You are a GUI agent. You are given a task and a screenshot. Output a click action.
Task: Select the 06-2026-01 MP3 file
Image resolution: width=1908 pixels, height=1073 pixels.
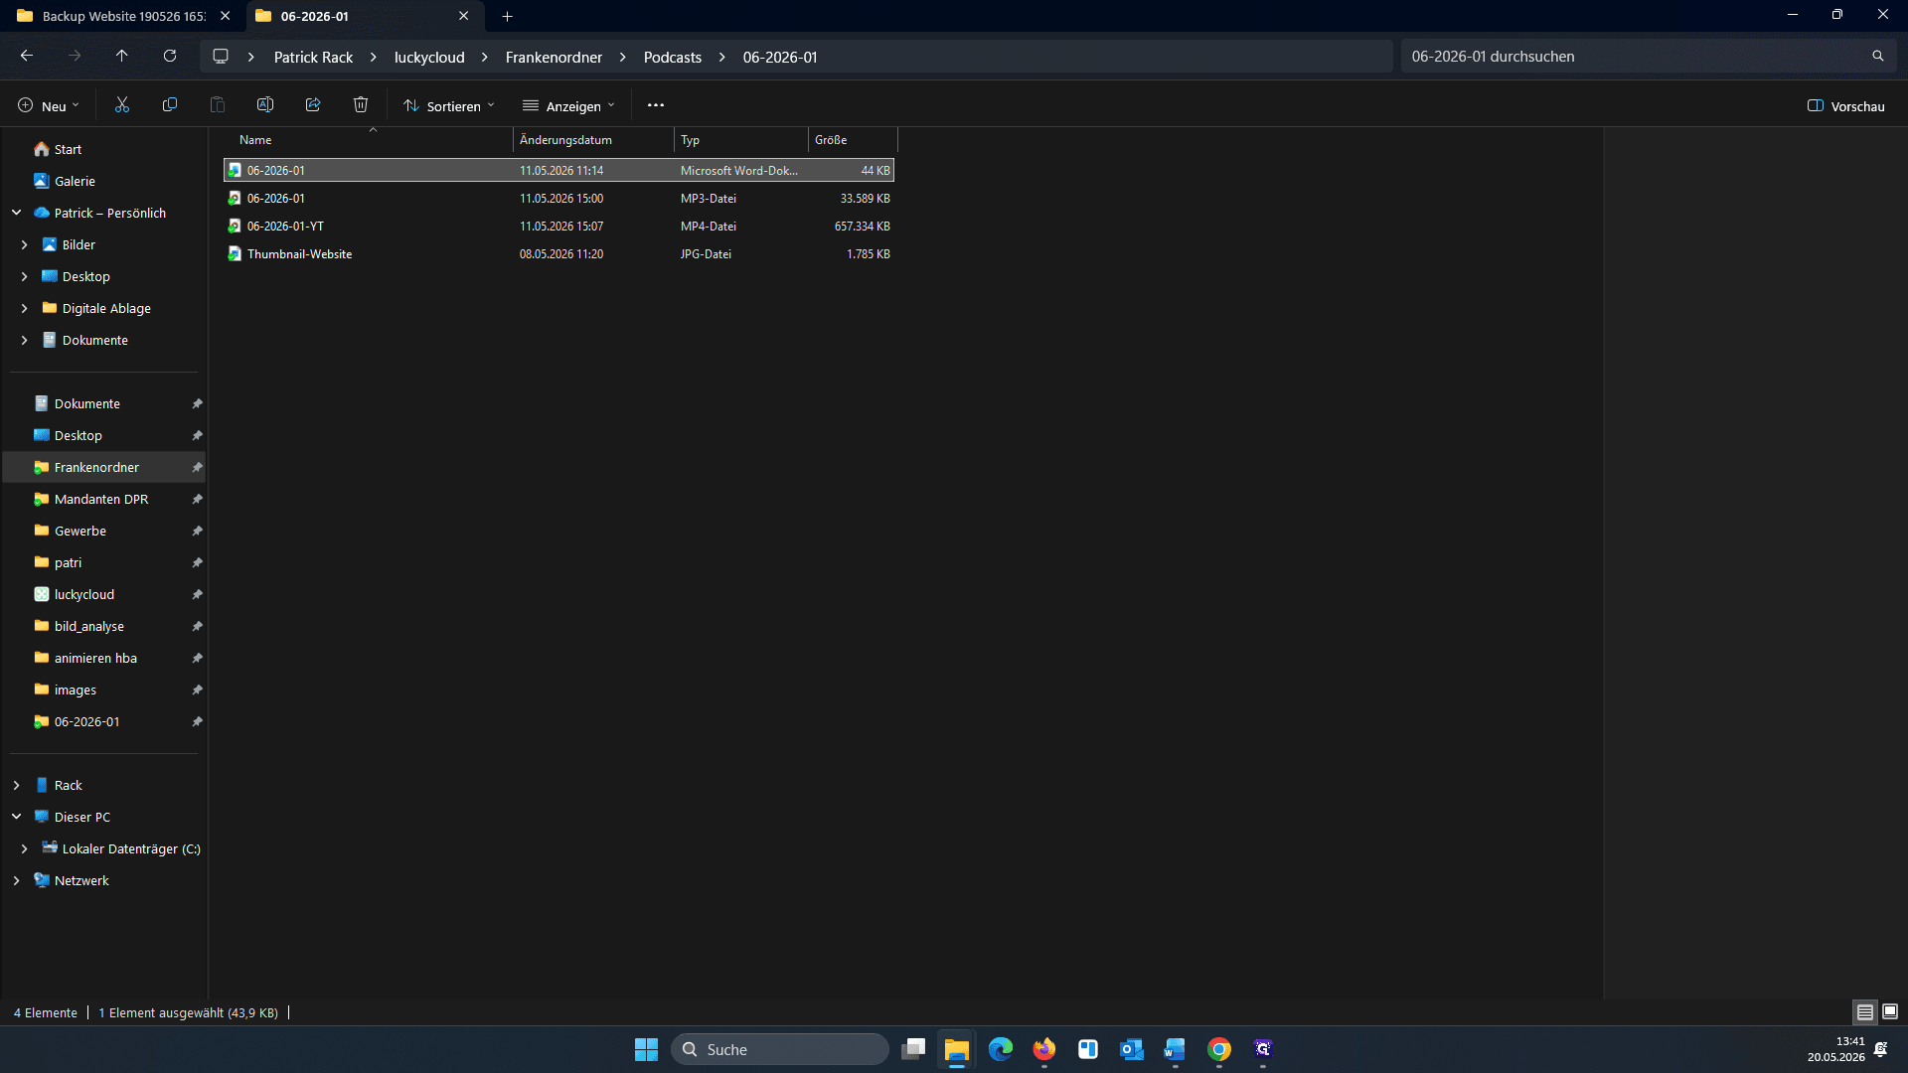click(558, 199)
